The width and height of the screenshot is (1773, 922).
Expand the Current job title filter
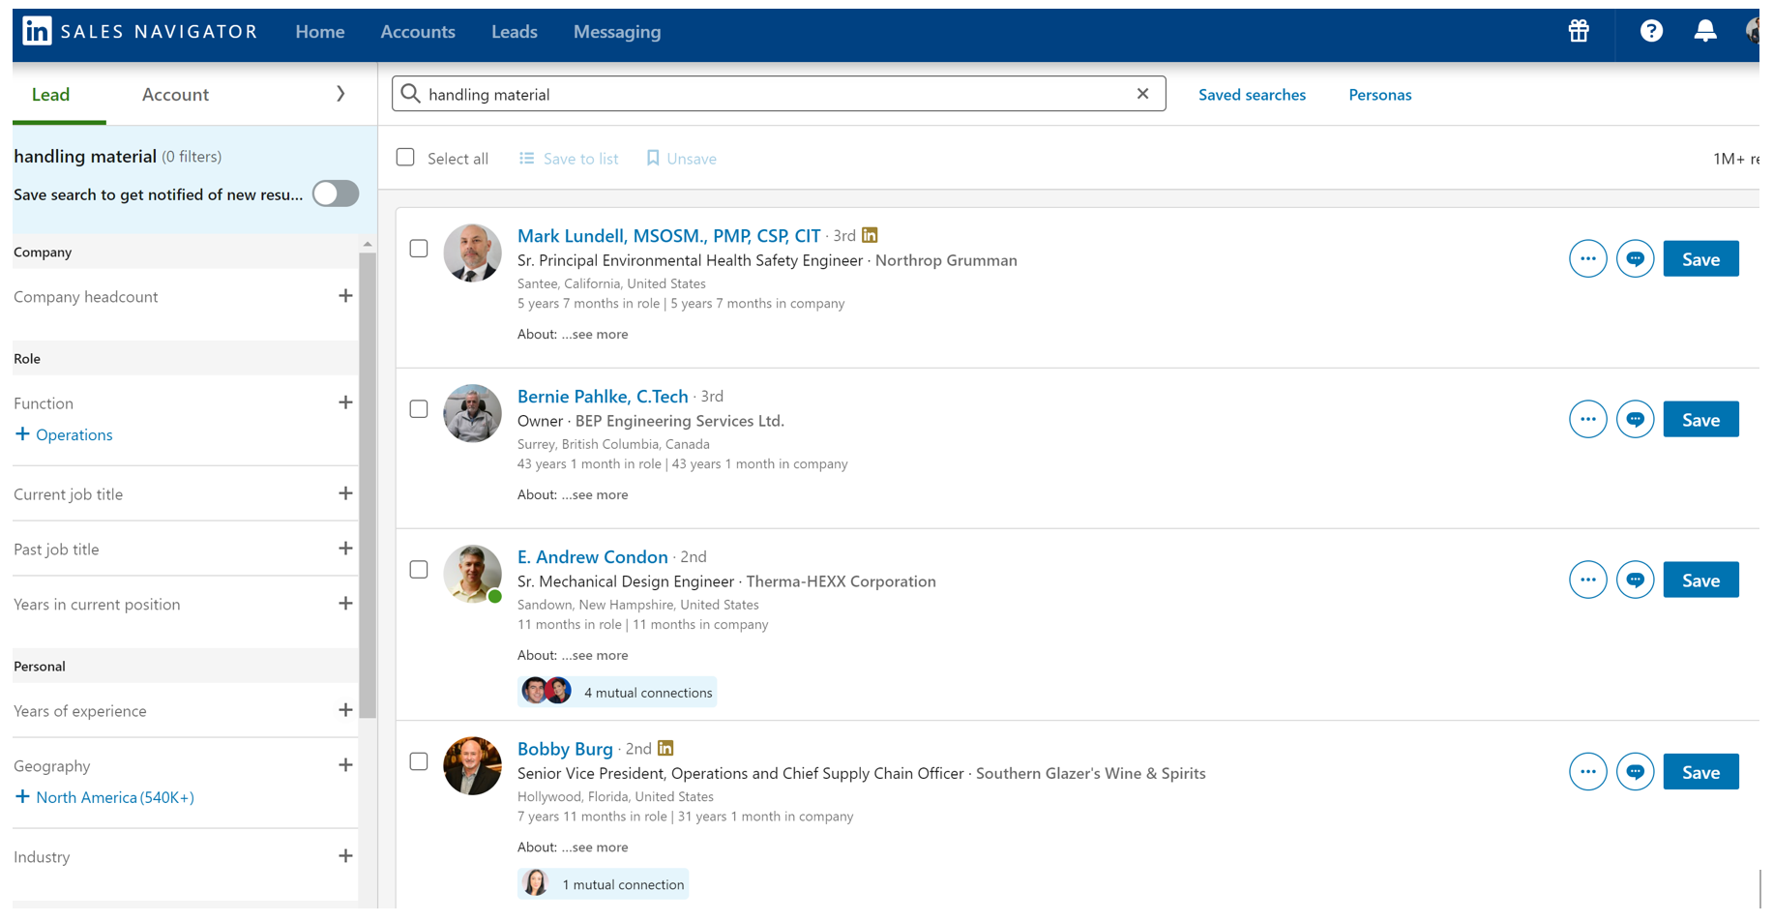coord(345,493)
